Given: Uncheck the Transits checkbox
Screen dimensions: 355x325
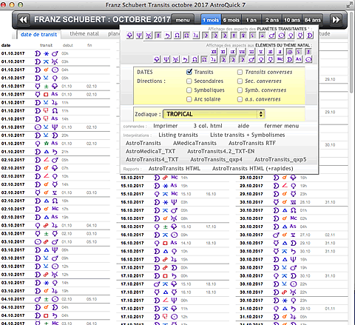Looking at the screenshot, I should point(189,72).
